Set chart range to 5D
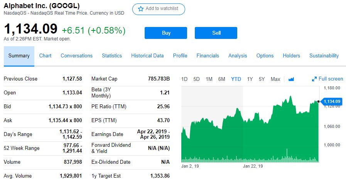 (x=196, y=79)
